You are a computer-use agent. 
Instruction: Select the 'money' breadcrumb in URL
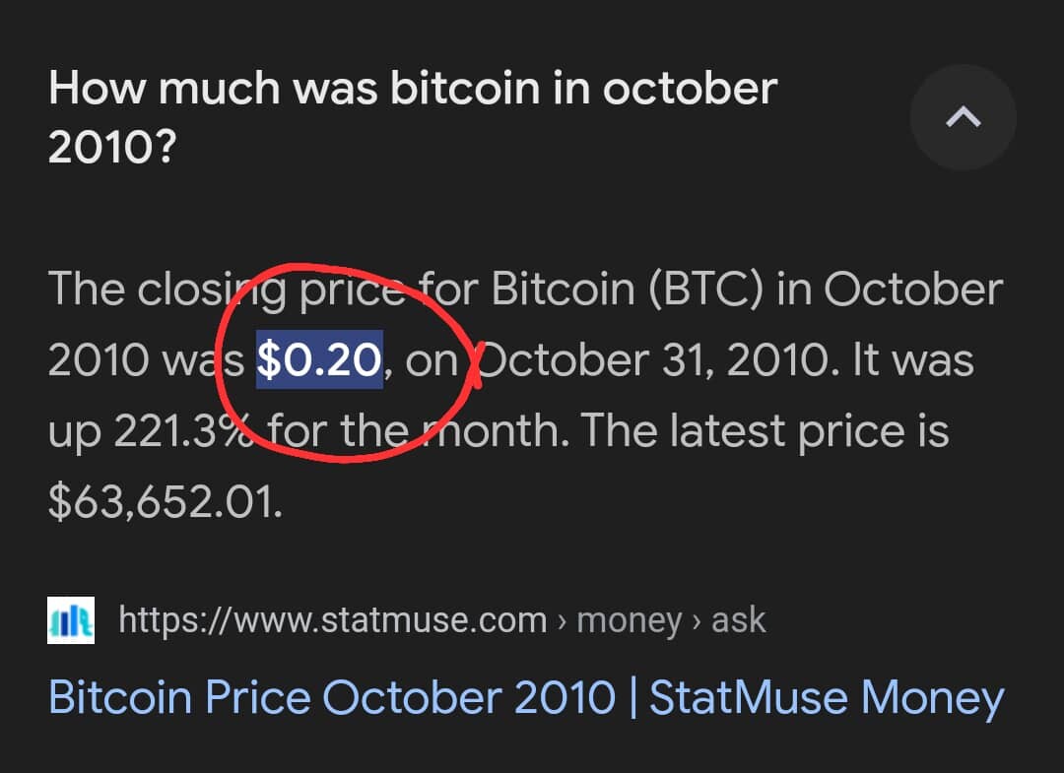[629, 620]
